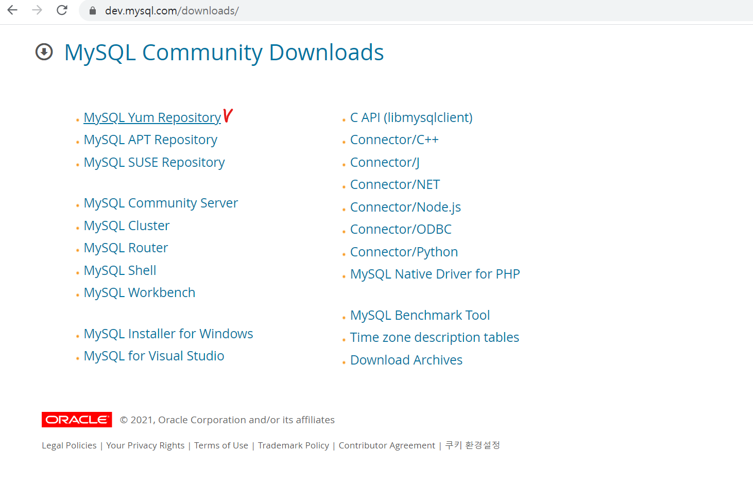Click the Oracle Corporation copyright text
The image size is (753, 485).
(x=227, y=420)
